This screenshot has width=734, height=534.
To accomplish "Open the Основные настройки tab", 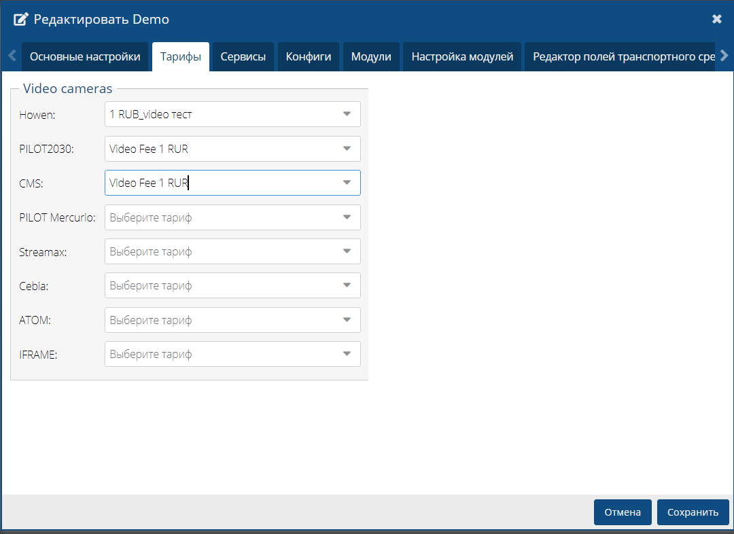I will pos(85,56).
